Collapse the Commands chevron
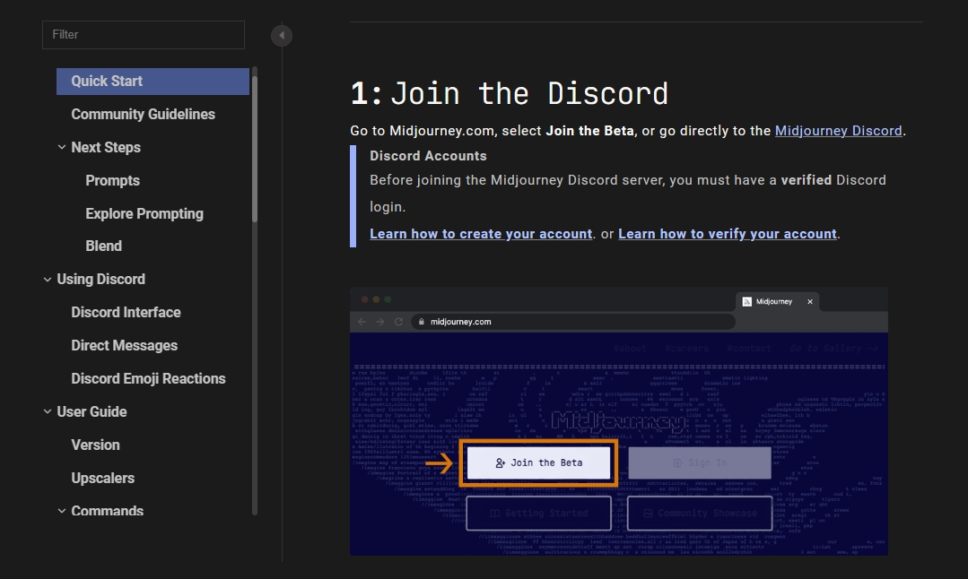This screenshot has height=579, width=968. (x=62, y=511)
